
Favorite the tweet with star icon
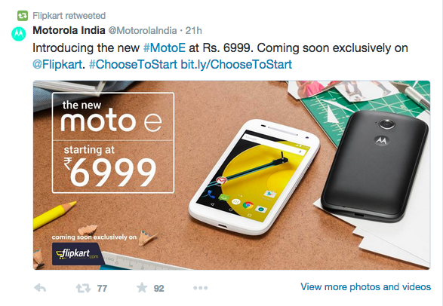(x=142, y=288)
